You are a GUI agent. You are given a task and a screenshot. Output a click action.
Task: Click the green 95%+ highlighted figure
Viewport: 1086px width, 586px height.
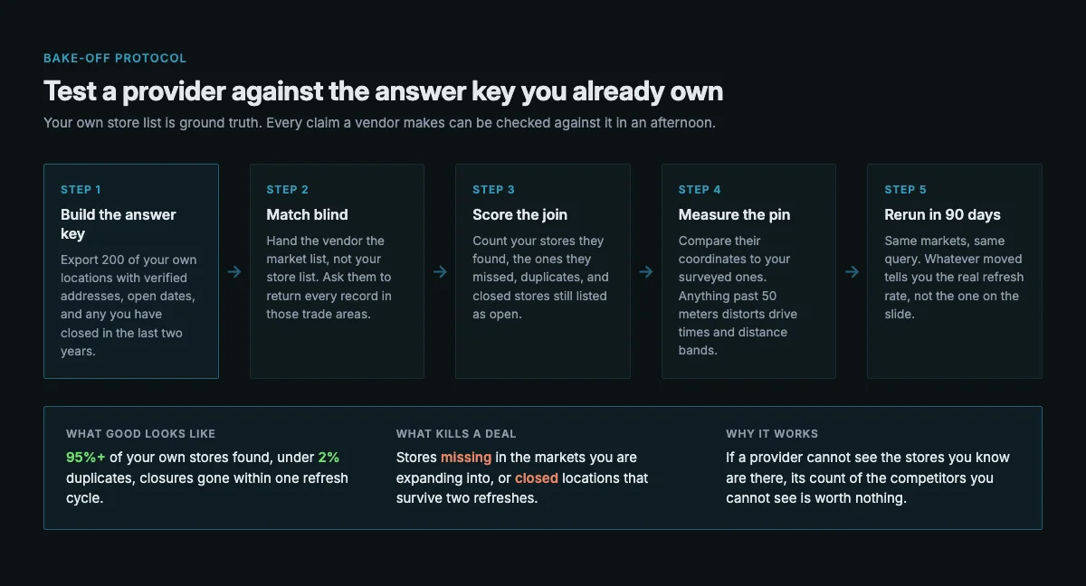pos(86,458)
